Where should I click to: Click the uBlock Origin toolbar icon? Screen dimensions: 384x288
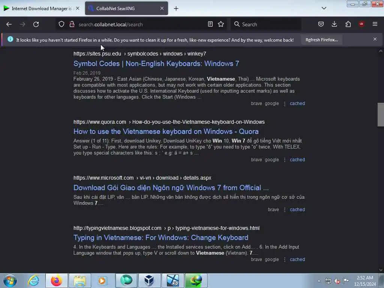(361, 24)
